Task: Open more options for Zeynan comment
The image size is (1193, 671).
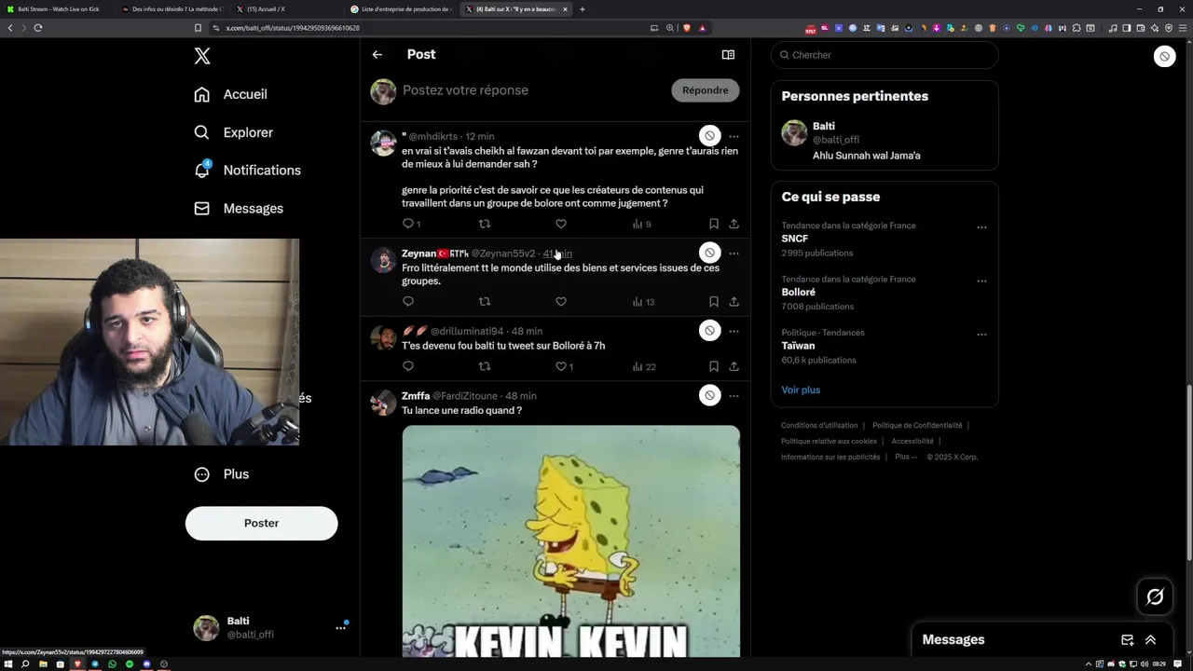Action: pyautogui.click(x=734, y=253)
